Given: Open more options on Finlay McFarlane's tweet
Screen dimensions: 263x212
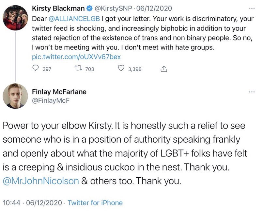Looking at the screenshot, I should coord(251,92).
